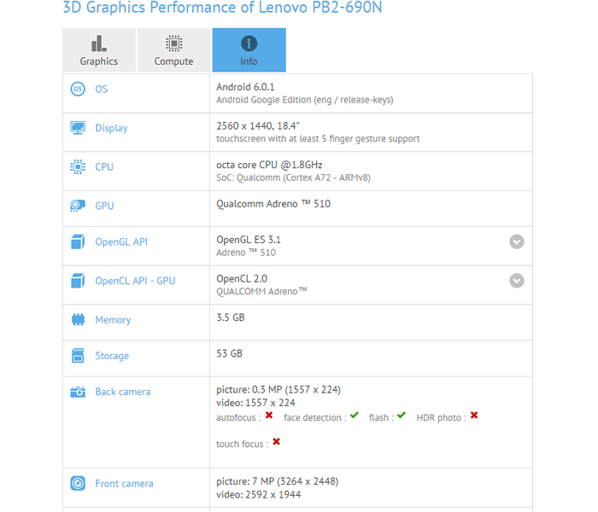Click the octa core CPU @1.8GHz text
This screenshot has width=598, height=512.
pos(269,165)
